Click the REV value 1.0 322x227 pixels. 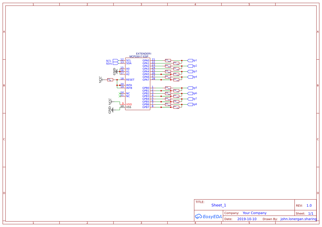[x=309, y=205]
